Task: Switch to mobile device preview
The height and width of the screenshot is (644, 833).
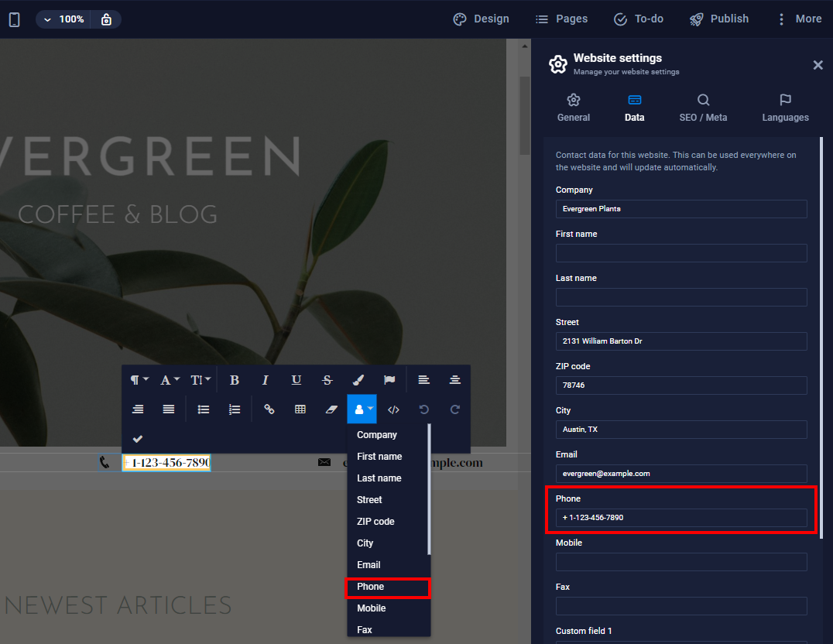Action: point(15,19)
